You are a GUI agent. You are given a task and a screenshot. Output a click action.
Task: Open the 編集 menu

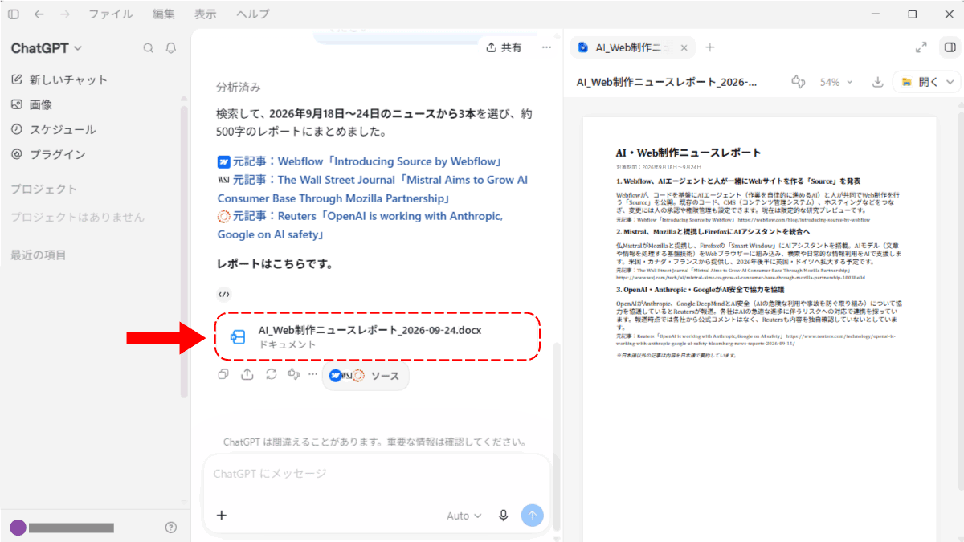pos(163,14)
